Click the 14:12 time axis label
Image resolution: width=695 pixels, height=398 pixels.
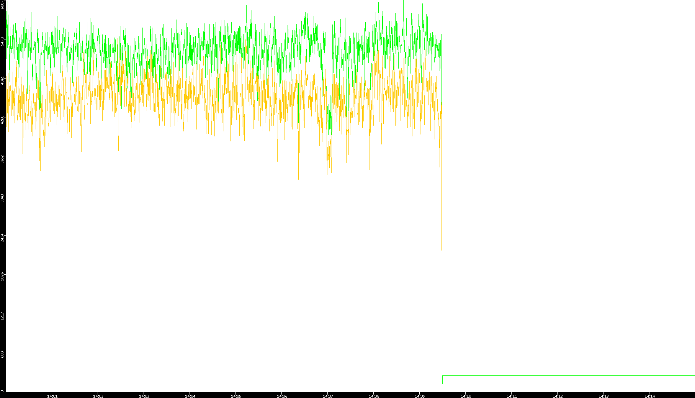tap(558, 396)
